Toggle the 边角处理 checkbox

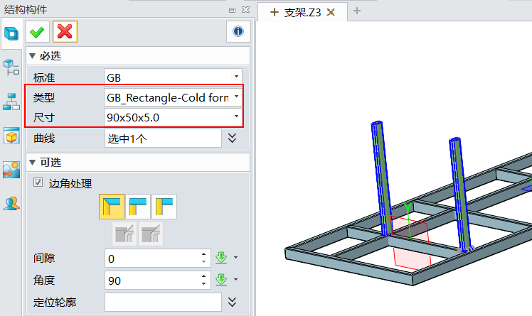38,182
